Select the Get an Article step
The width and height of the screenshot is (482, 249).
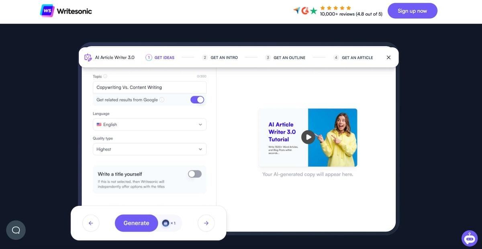coord(353,57)
